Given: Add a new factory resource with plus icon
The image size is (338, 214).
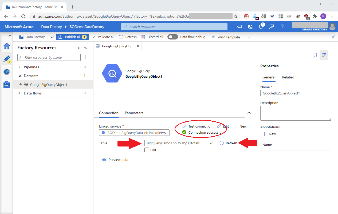Looking at the screenshot, I should 85,57.
